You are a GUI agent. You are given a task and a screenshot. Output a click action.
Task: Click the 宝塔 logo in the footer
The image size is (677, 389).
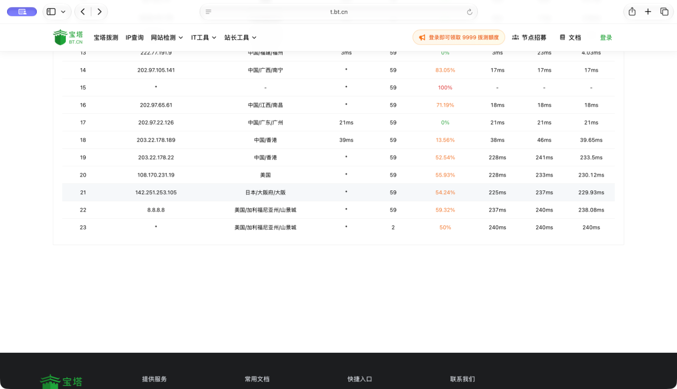61,381
